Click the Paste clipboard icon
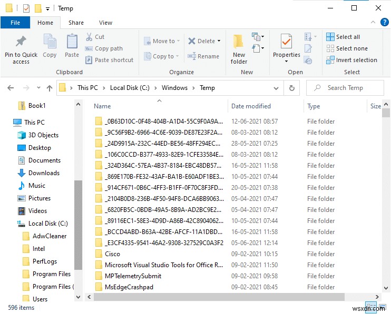391x314 pixels. click(x=72, y=41)
